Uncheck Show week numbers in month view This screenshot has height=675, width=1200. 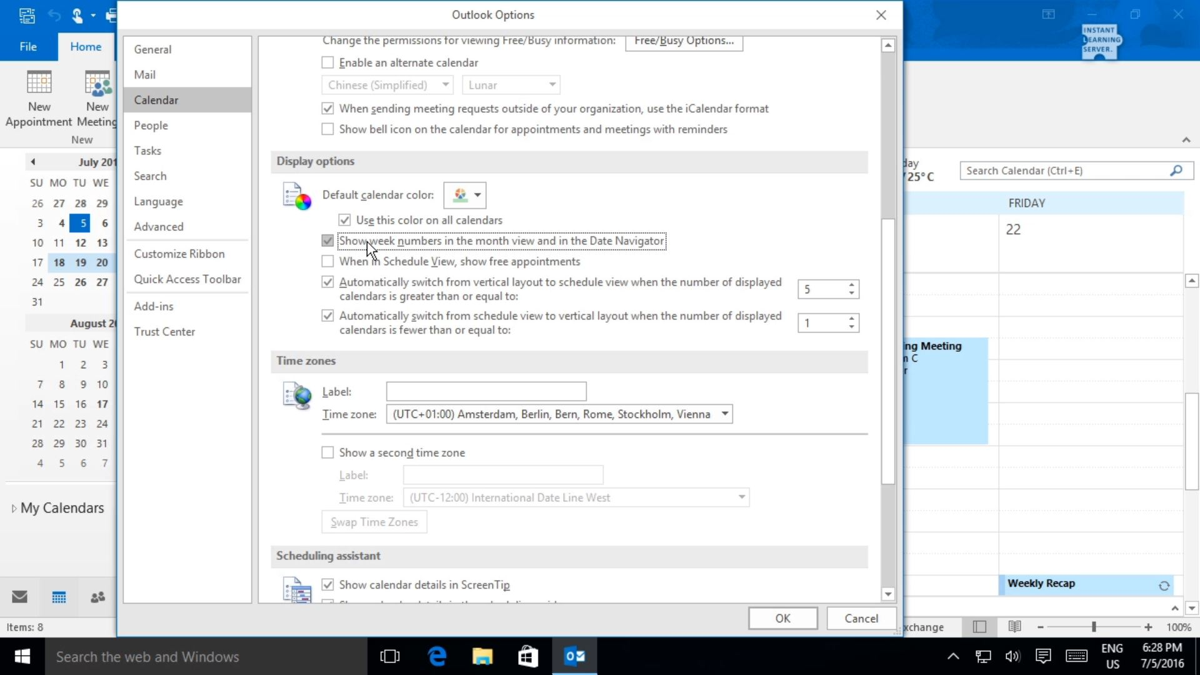click(x=327, y=241)
